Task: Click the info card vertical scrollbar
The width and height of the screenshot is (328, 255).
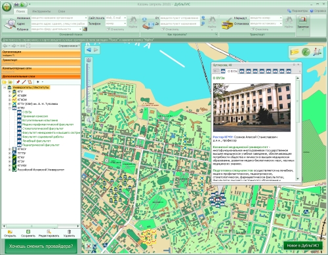Action: [298, 128]
